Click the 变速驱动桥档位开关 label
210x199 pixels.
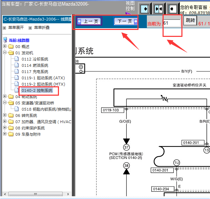click(189, 85)
